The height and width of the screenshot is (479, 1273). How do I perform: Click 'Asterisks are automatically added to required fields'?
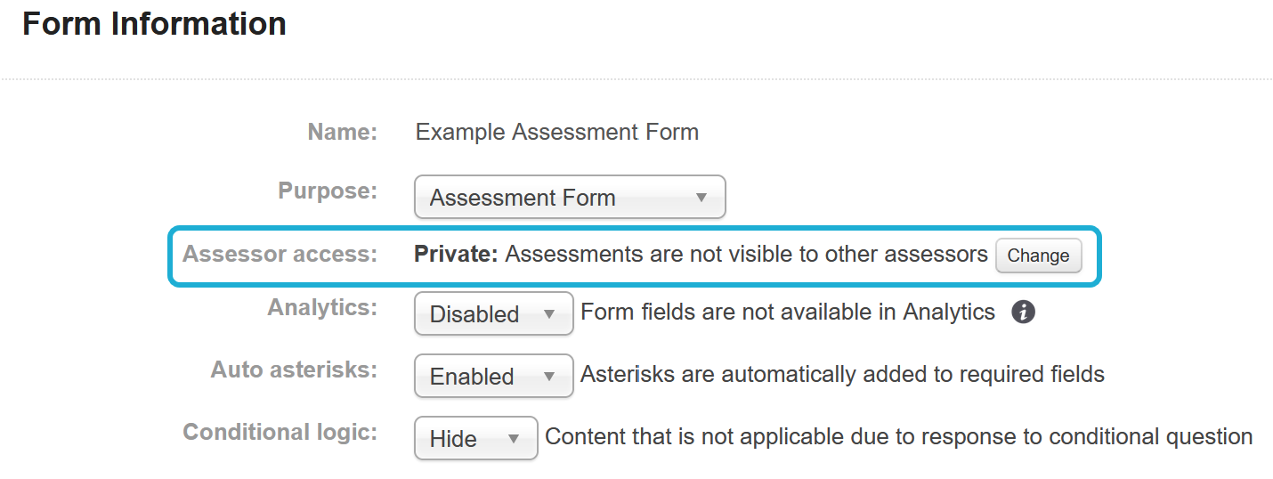pos(842,375)
